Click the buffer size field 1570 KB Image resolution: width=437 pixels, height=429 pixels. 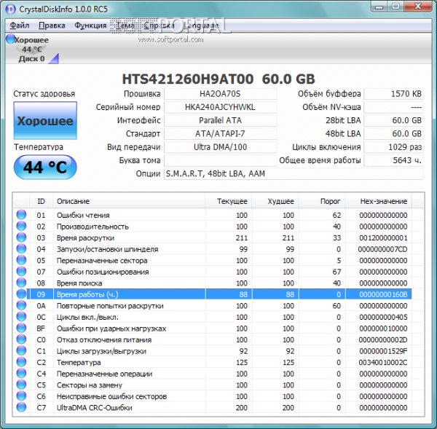(x=393, y=94)
